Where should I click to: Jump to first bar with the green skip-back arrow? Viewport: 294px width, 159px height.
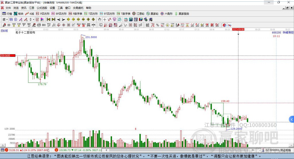[x=48, y=20]
